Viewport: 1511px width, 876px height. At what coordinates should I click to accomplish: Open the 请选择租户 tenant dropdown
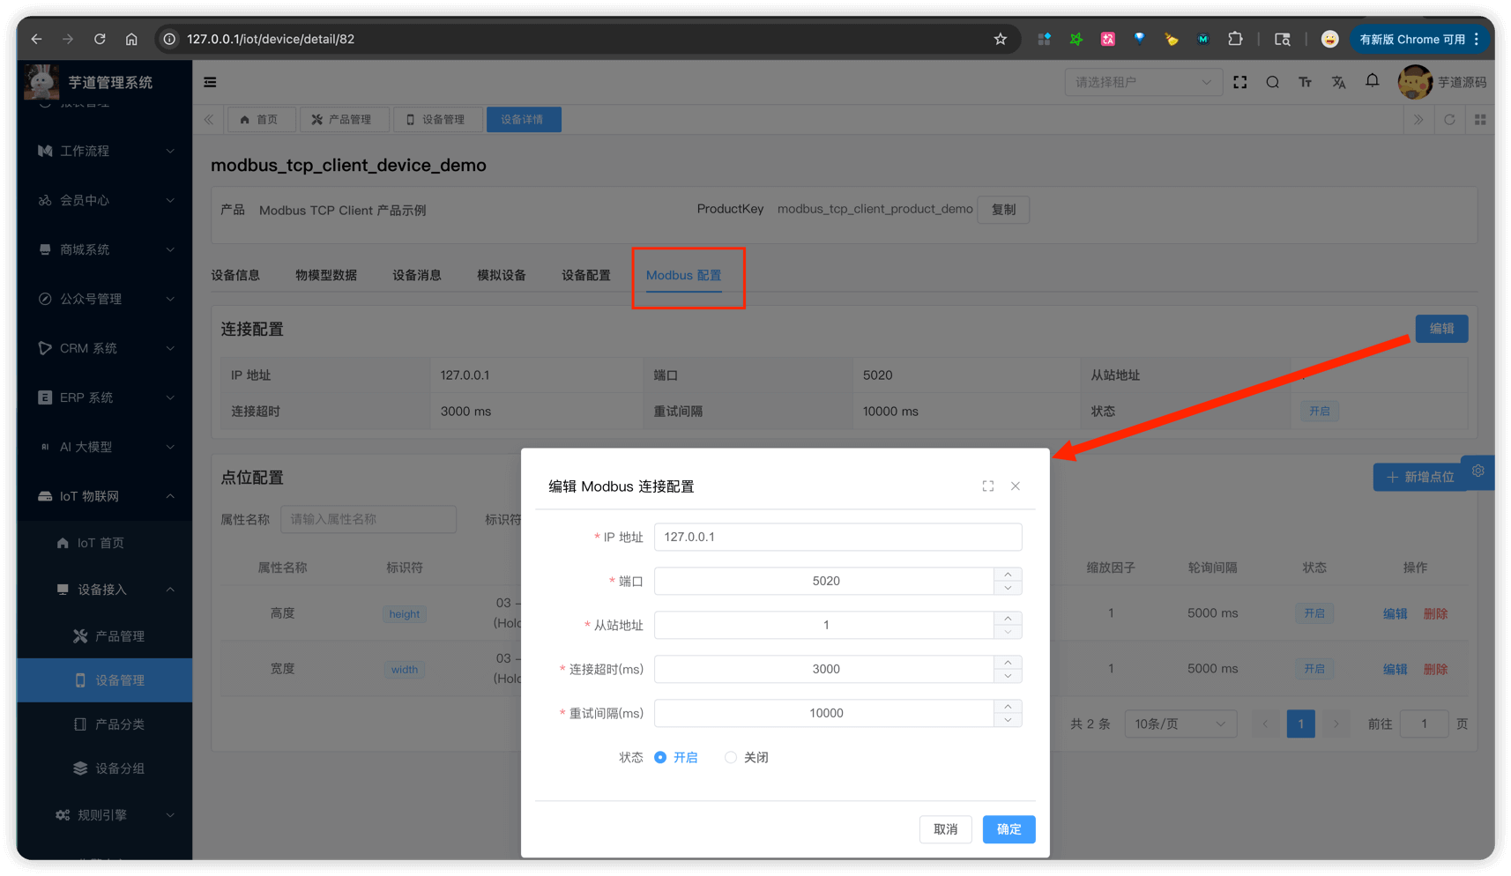coord(1143,82)
